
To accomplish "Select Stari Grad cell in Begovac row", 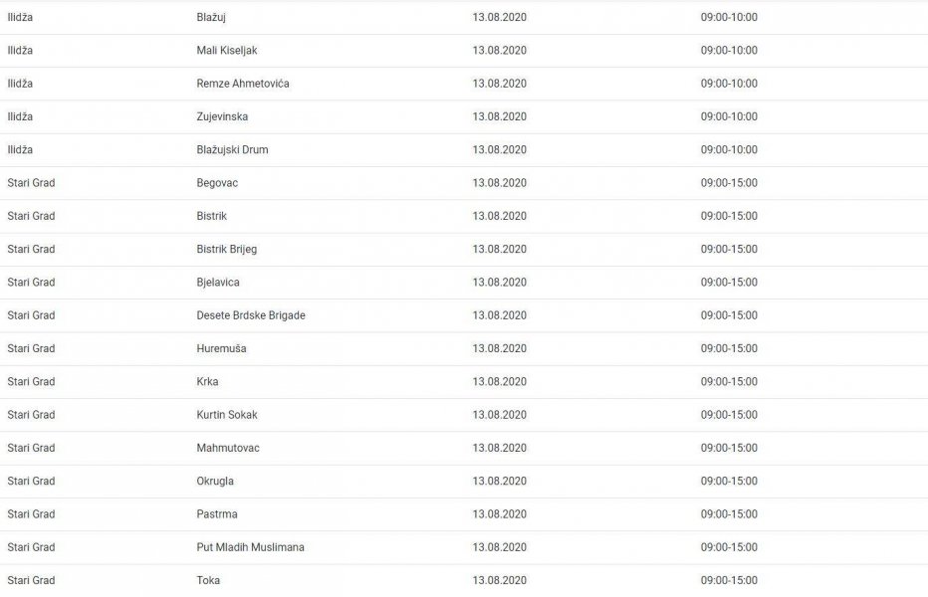I will (x=31, y=183).
